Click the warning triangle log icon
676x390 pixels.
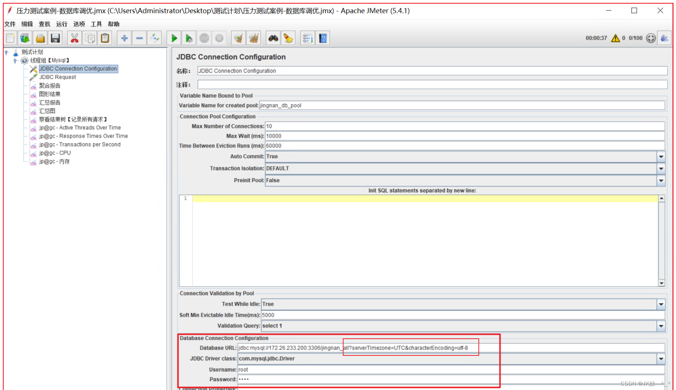pyautogui.click(x=615, y=38)
